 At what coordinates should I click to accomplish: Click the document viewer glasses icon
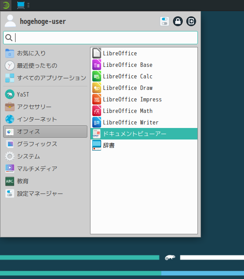pos(97,134)
